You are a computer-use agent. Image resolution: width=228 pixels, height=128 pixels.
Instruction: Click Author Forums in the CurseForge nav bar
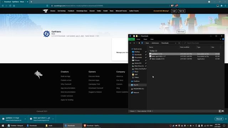[x=134, y=11]
